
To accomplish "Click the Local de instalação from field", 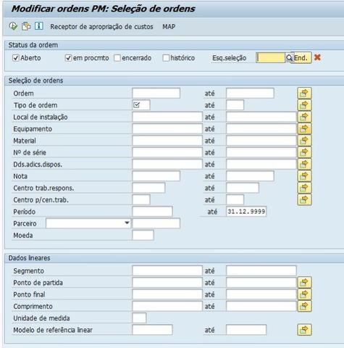I will coord(167,117).
